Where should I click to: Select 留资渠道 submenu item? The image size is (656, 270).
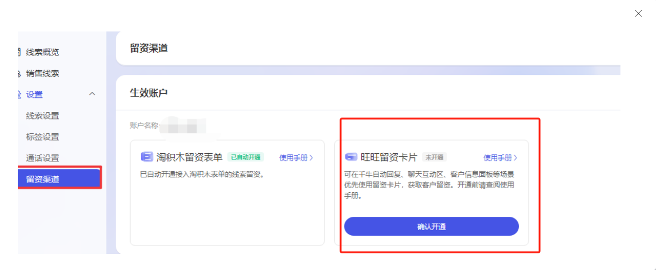pos(60,179)
